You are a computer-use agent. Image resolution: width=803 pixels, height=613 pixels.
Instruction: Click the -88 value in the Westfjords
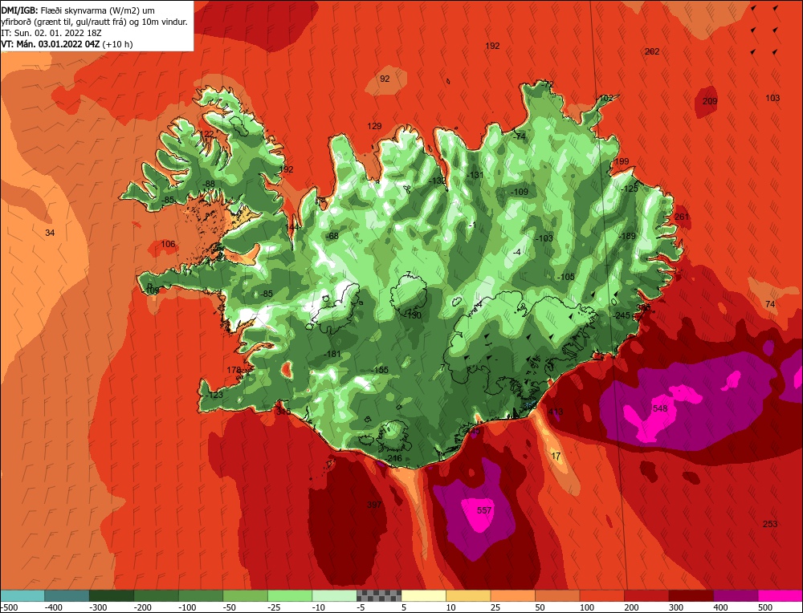[208, 185]
